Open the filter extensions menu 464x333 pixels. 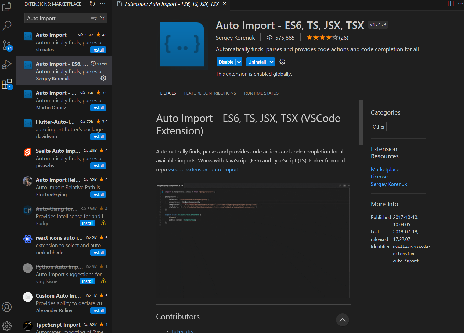pos(102,18)
